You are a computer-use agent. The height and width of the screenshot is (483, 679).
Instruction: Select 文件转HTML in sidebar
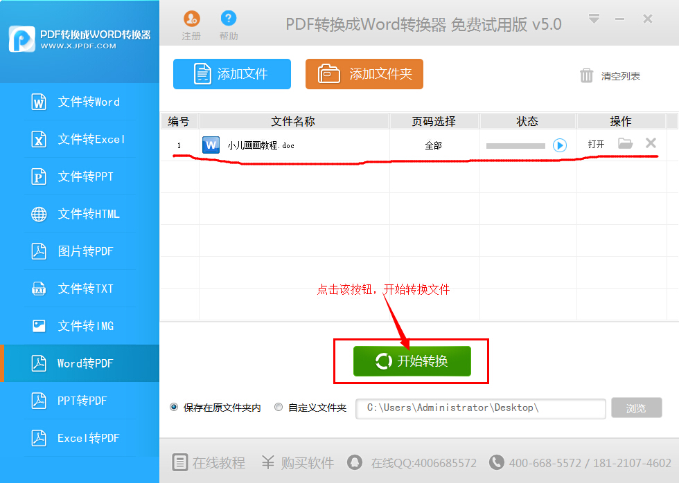[80, 214]
